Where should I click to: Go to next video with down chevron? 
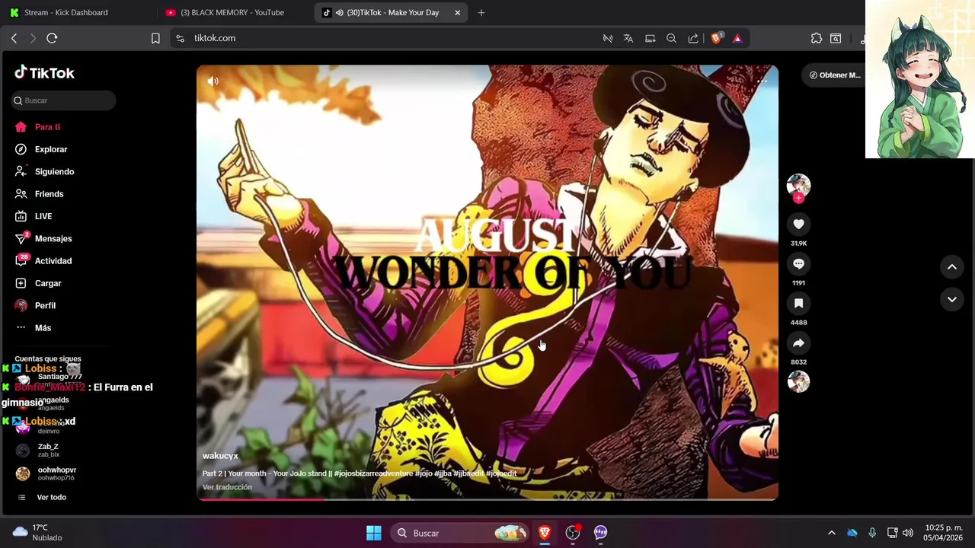pos(951,299)
